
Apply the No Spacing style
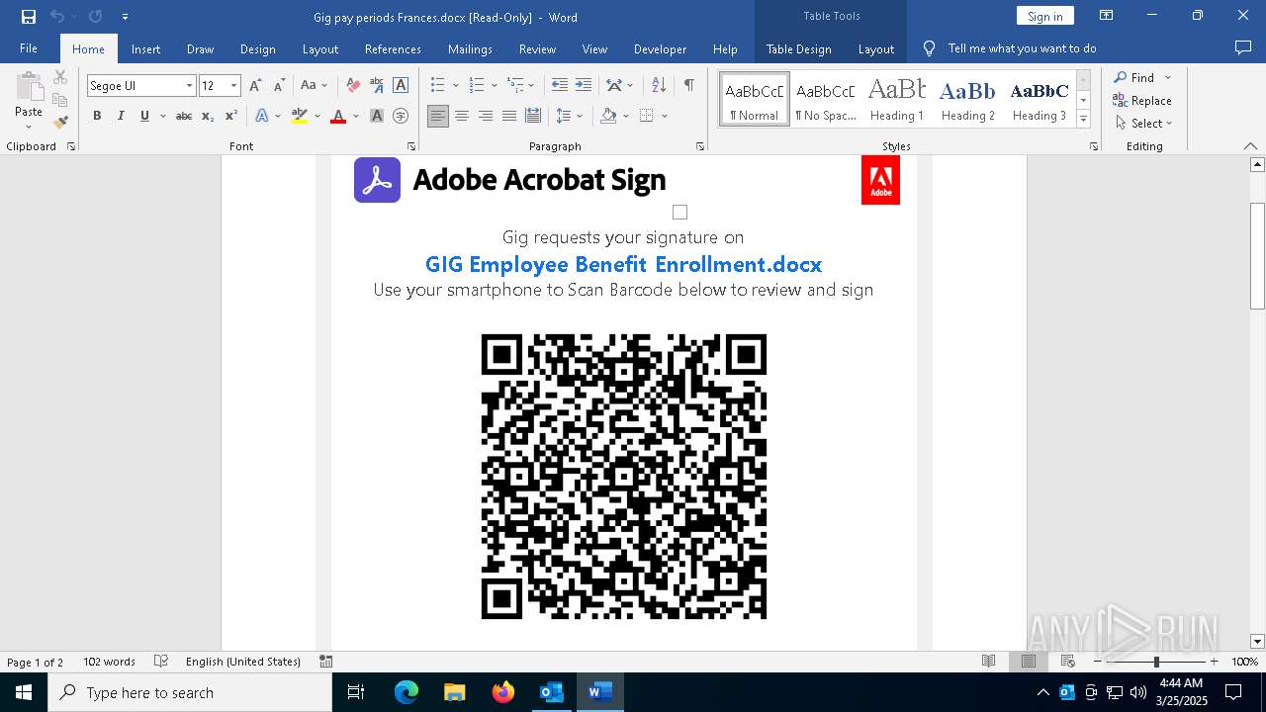click(x=826, y=100)
